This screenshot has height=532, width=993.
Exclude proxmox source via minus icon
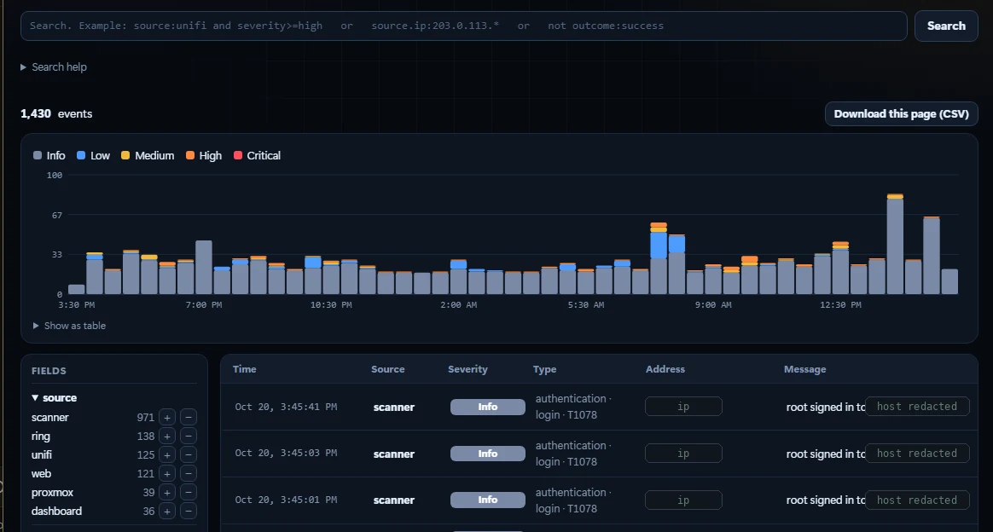click(188, 492)
